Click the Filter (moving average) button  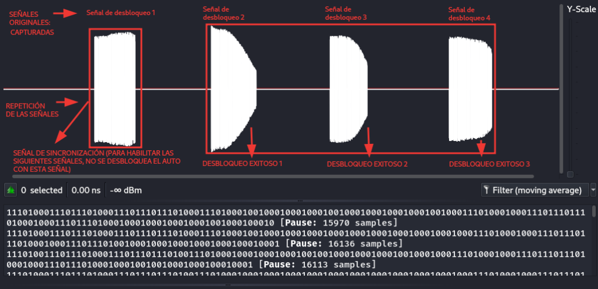[534, 190]
